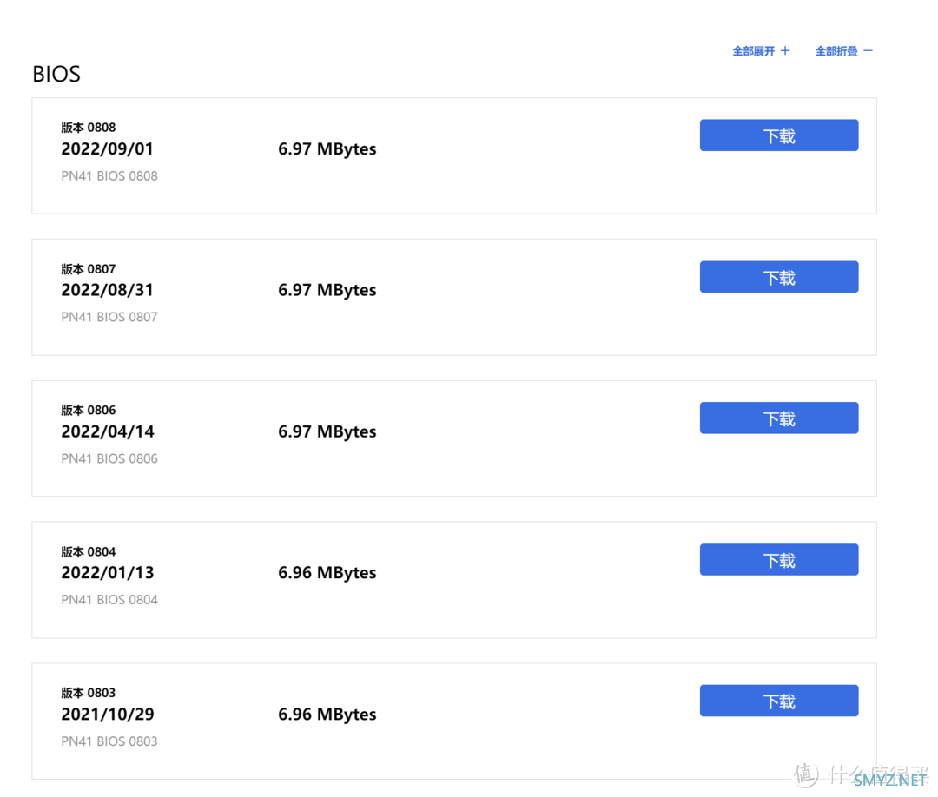Click the PN41 BIOS 0803 description

click(109, 741)
